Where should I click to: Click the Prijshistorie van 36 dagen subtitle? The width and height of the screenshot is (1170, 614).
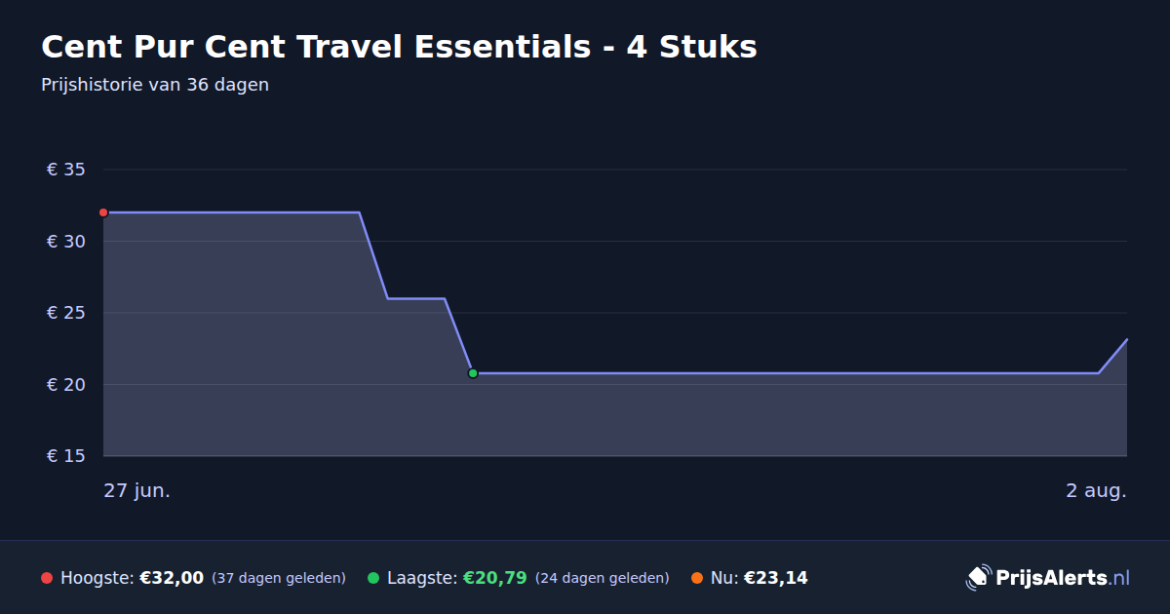[x=155, y=85]
